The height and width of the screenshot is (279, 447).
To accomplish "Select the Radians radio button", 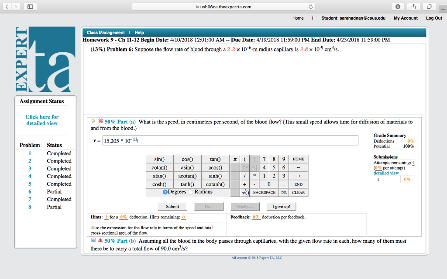I will pyautogui.click(x=191, y=192).
